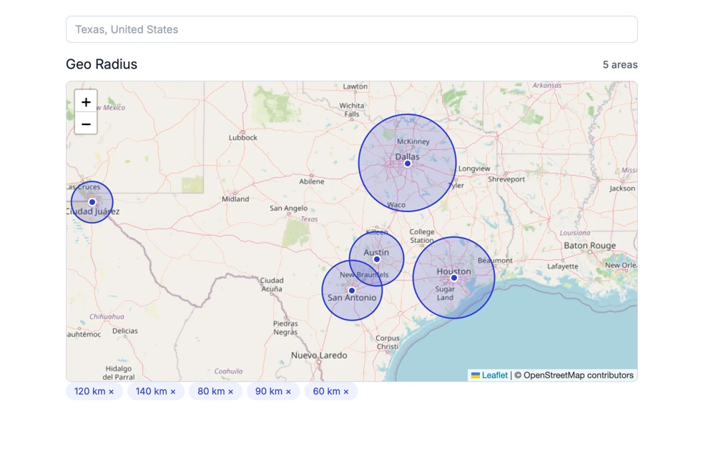Image resolution: width=703 pixels, height=457 pixels.
Task: Click the 'College Station' city label
Action: (x=422, y=236)
